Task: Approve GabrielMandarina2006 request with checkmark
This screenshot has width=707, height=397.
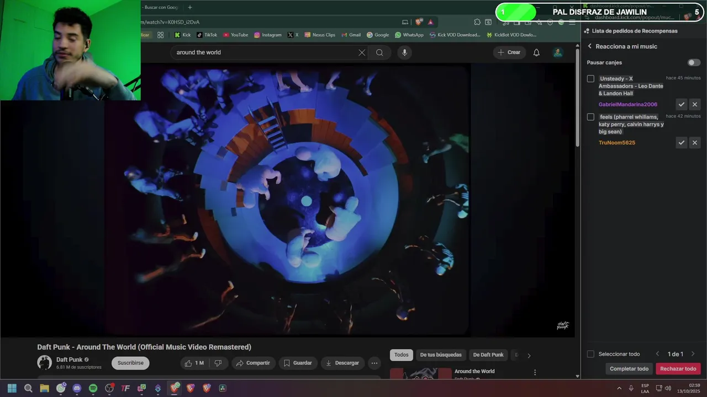Action: pos(682,104)
